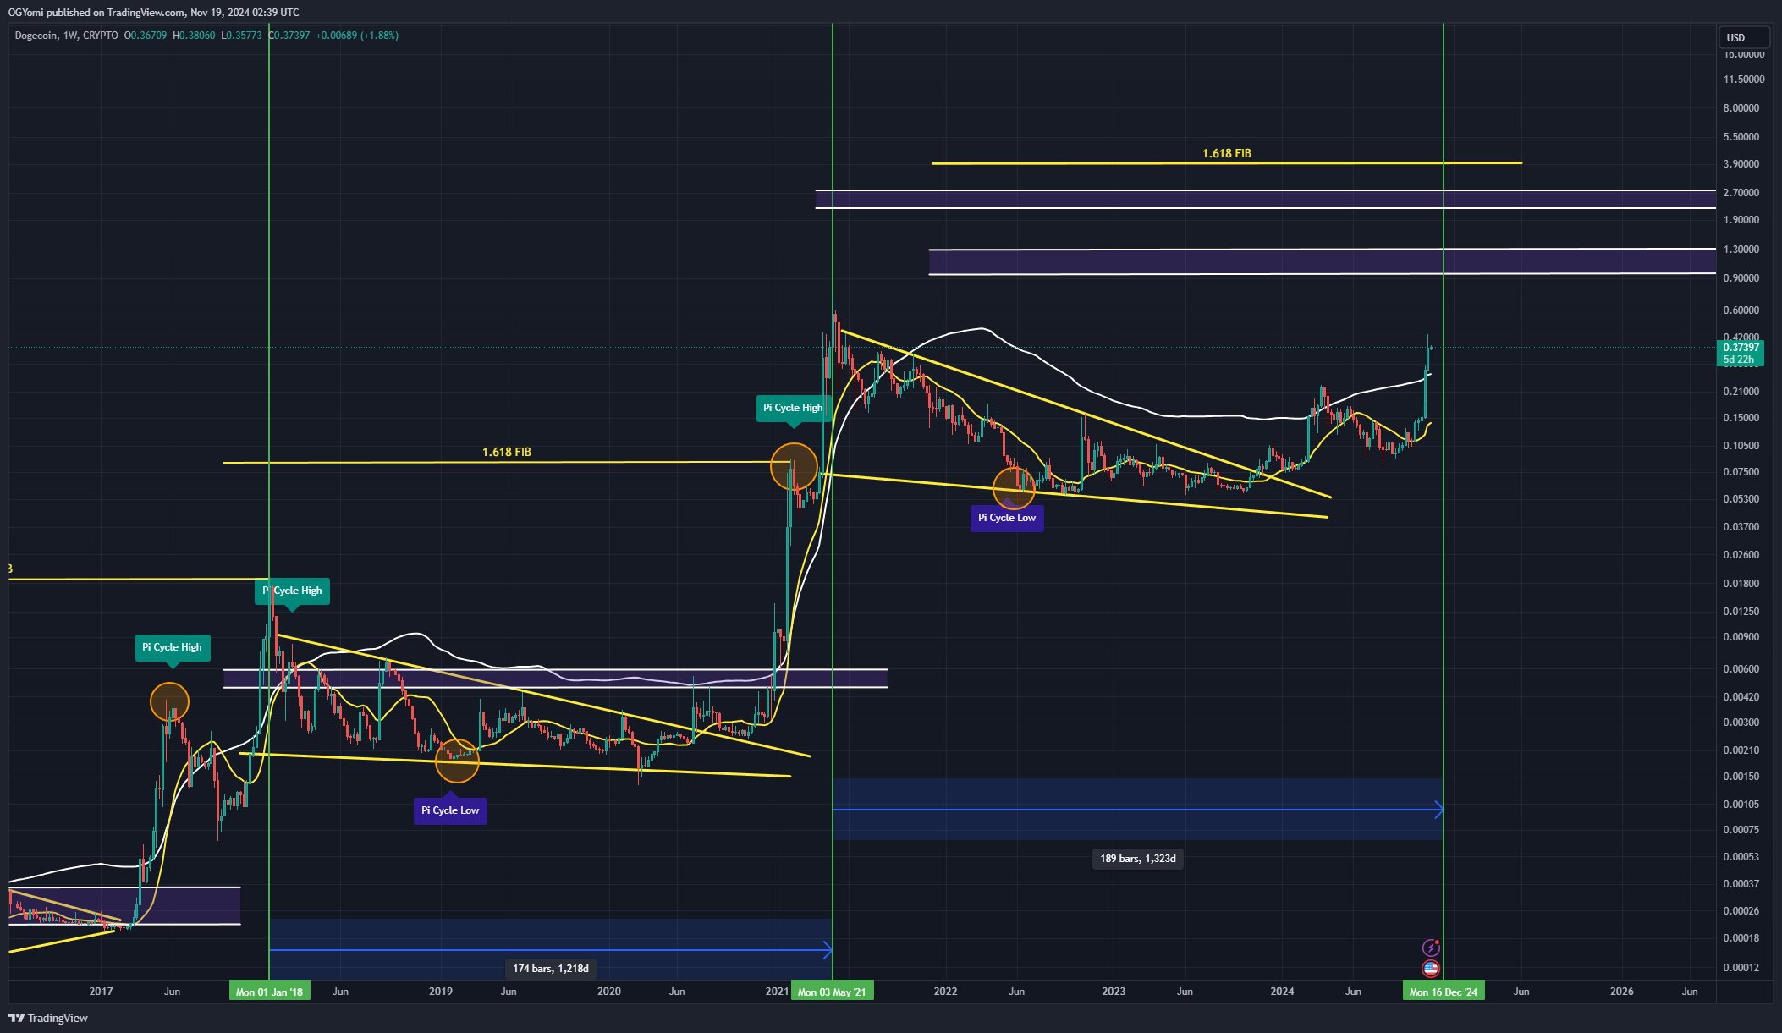Screen dimensions: 1782x1033
Task: Click the purple lightning bolt icon near the bottom
Action: [1432, 949]
